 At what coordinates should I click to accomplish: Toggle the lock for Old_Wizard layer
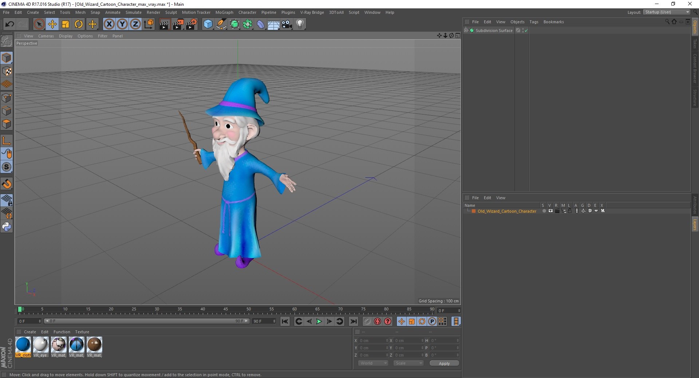click(570, 211)
